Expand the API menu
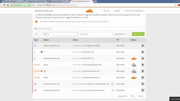The width and height of the screenshot is (180, 101). point(133,96)
